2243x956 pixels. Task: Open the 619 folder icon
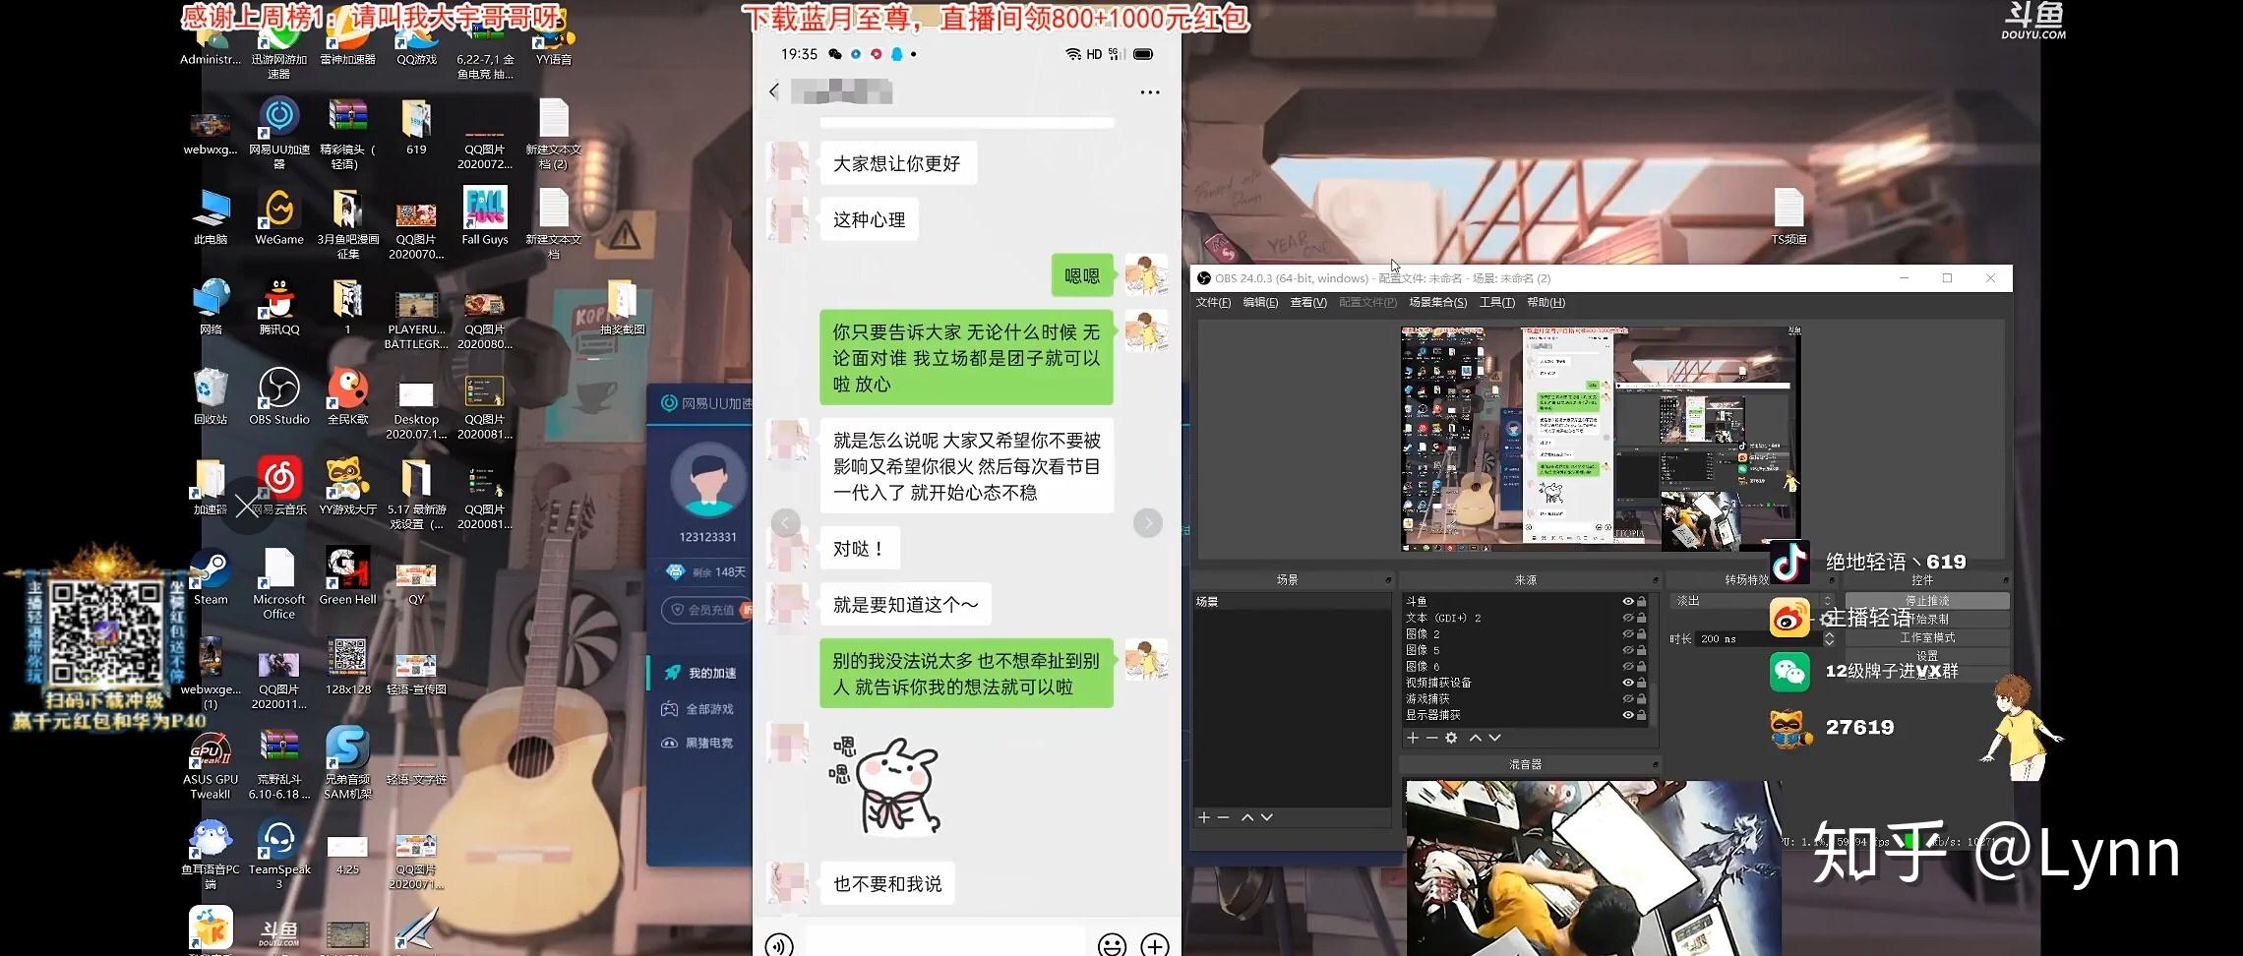(x=416, y=127)
